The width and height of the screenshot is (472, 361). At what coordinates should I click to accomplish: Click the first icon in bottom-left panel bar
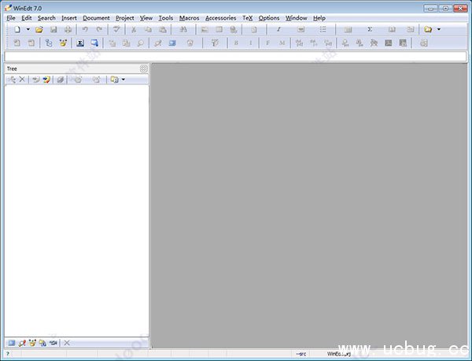pos(11,343)
